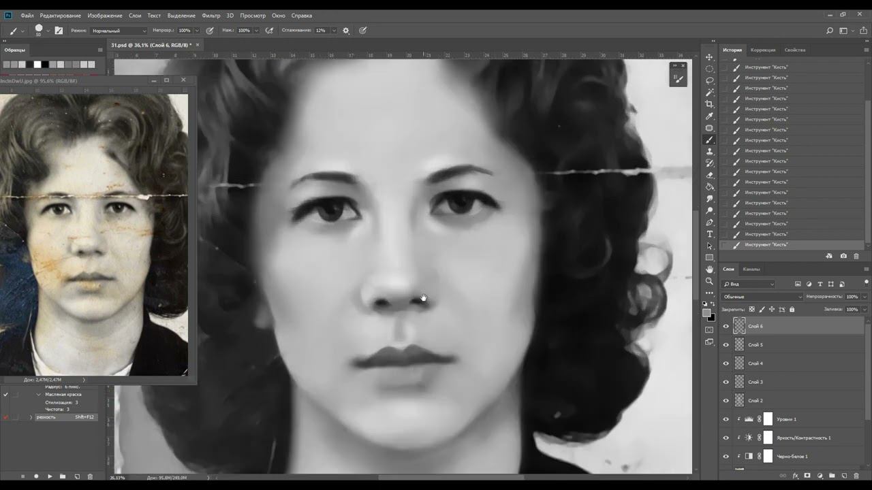Select the Type tool
Screen dimensions: 872x490
pyautogui.click(x=709, y=234)
